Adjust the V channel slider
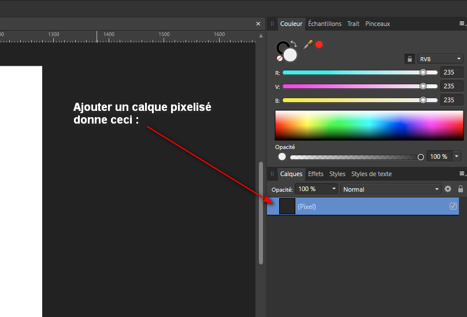Screen dimensions: 467x317 (359, 86)
